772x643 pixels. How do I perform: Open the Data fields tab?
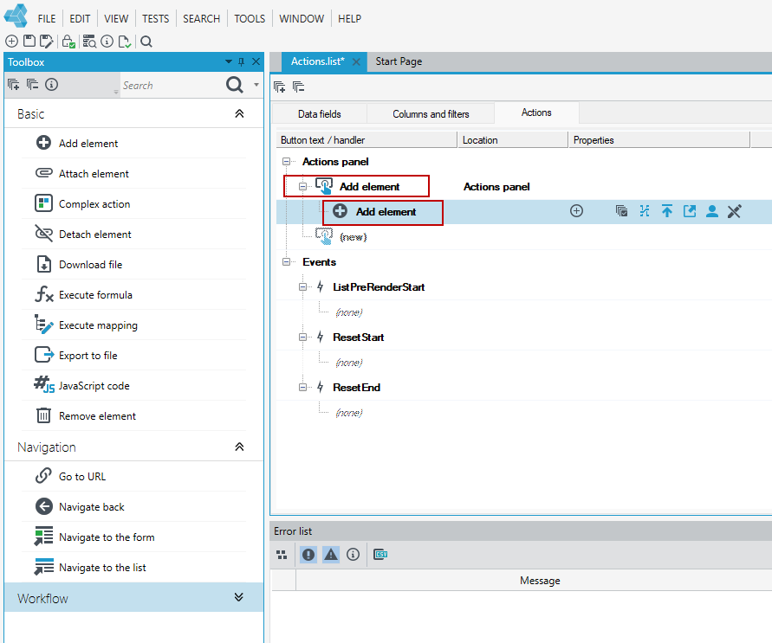(x=320, y=114)
